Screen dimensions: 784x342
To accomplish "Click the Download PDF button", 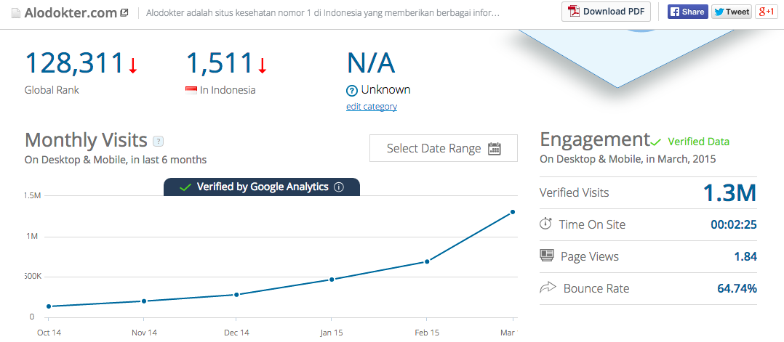I will (x=606, y=12).
